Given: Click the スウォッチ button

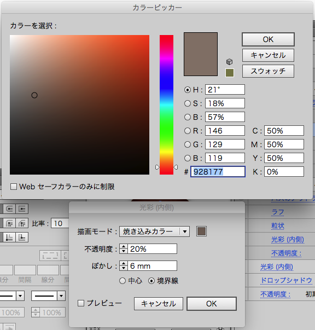Looking at the screenshot, I should click(x=268, y=71).
